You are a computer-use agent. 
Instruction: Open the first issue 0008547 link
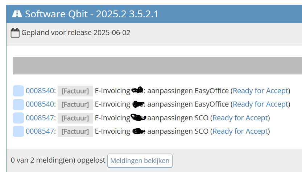click(40, 118)
